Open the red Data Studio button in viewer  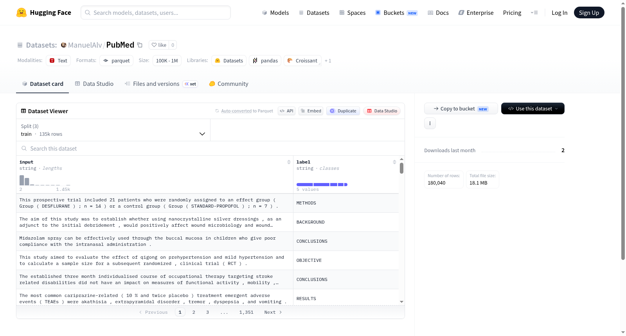point(382,111)
